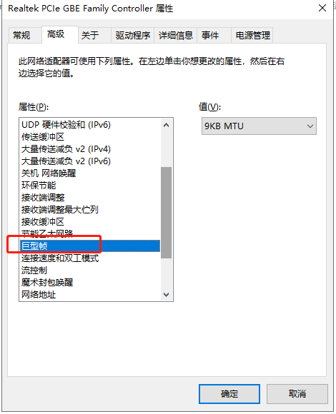Viewport: 336px width, 414px height.
Task: Close the Realtek properties dialog
Action: [322, 8]
